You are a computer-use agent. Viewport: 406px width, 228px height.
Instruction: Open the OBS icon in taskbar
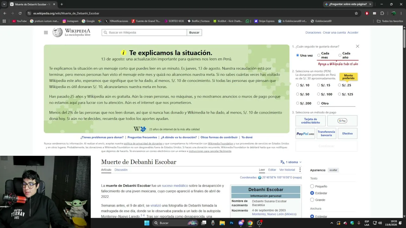(x=259, y=223)
